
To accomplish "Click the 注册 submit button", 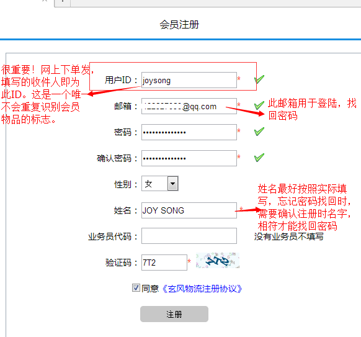I will [174, 314].
